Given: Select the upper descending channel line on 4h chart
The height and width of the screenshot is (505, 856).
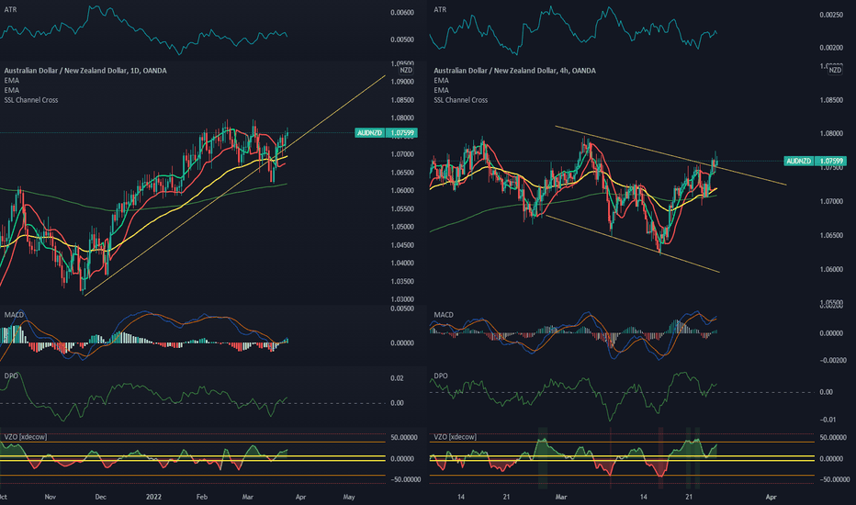Looking at the screenshot, I should 670,155.
